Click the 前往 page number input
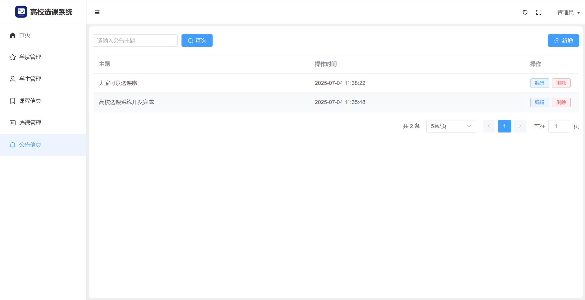585x300 pixels. point(559,126)
